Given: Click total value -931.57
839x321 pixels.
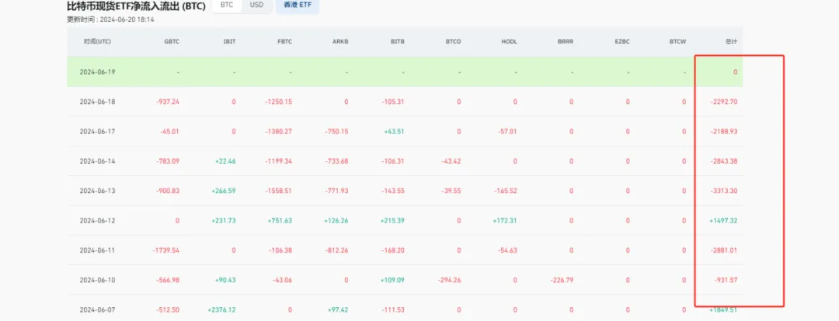Looking at the screenshot, I should 726,280.
